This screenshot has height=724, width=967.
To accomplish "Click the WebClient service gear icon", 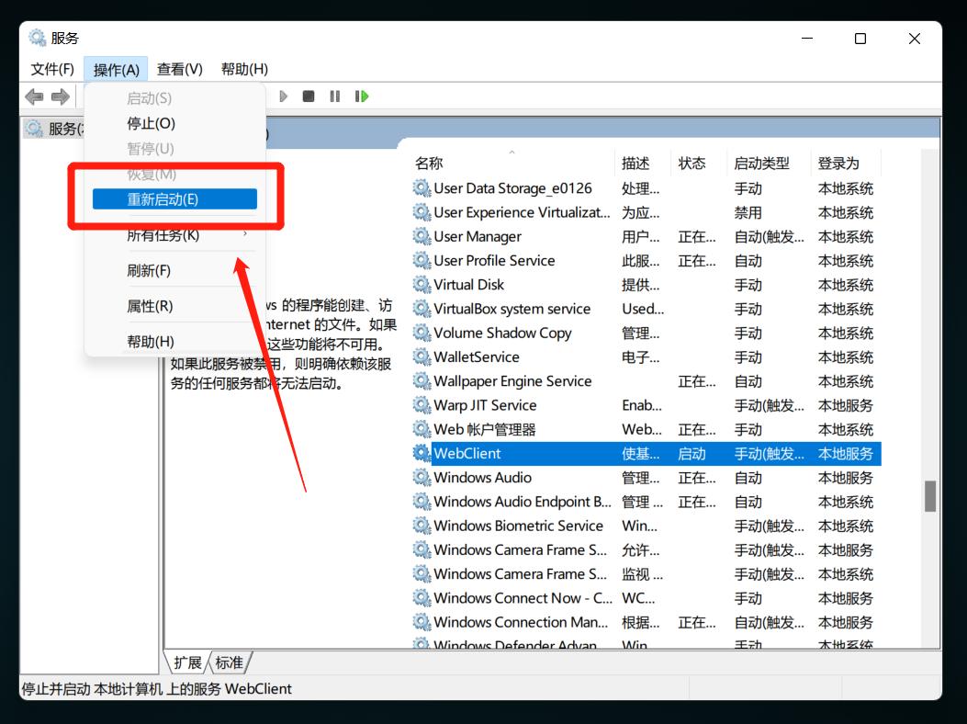I will point(422,453).
